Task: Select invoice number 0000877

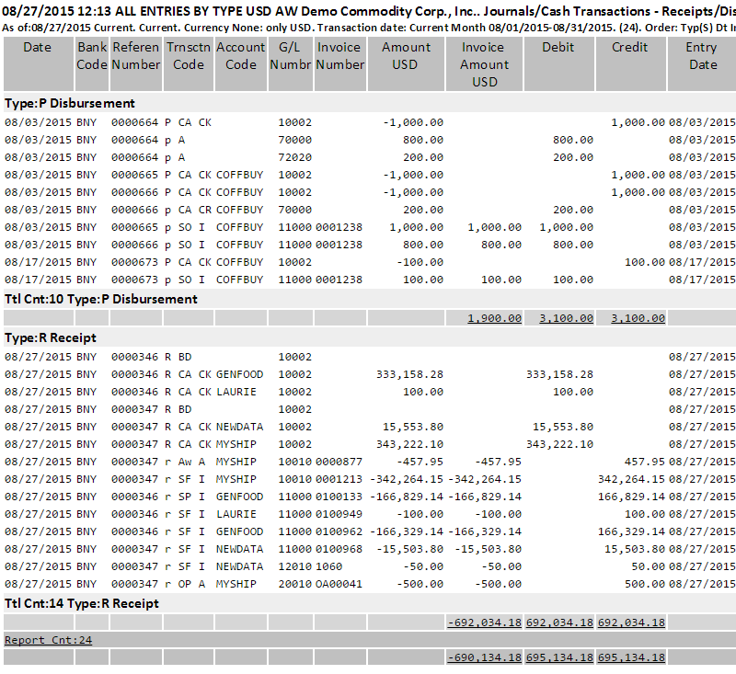Action: 339,462
